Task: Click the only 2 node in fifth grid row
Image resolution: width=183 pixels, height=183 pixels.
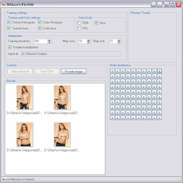Action: click(x=138, y=91)
